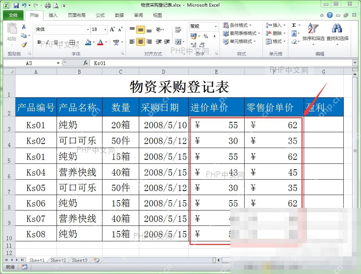Align text right
Viewport: 361px width, 274px height.
pos(149,42)
